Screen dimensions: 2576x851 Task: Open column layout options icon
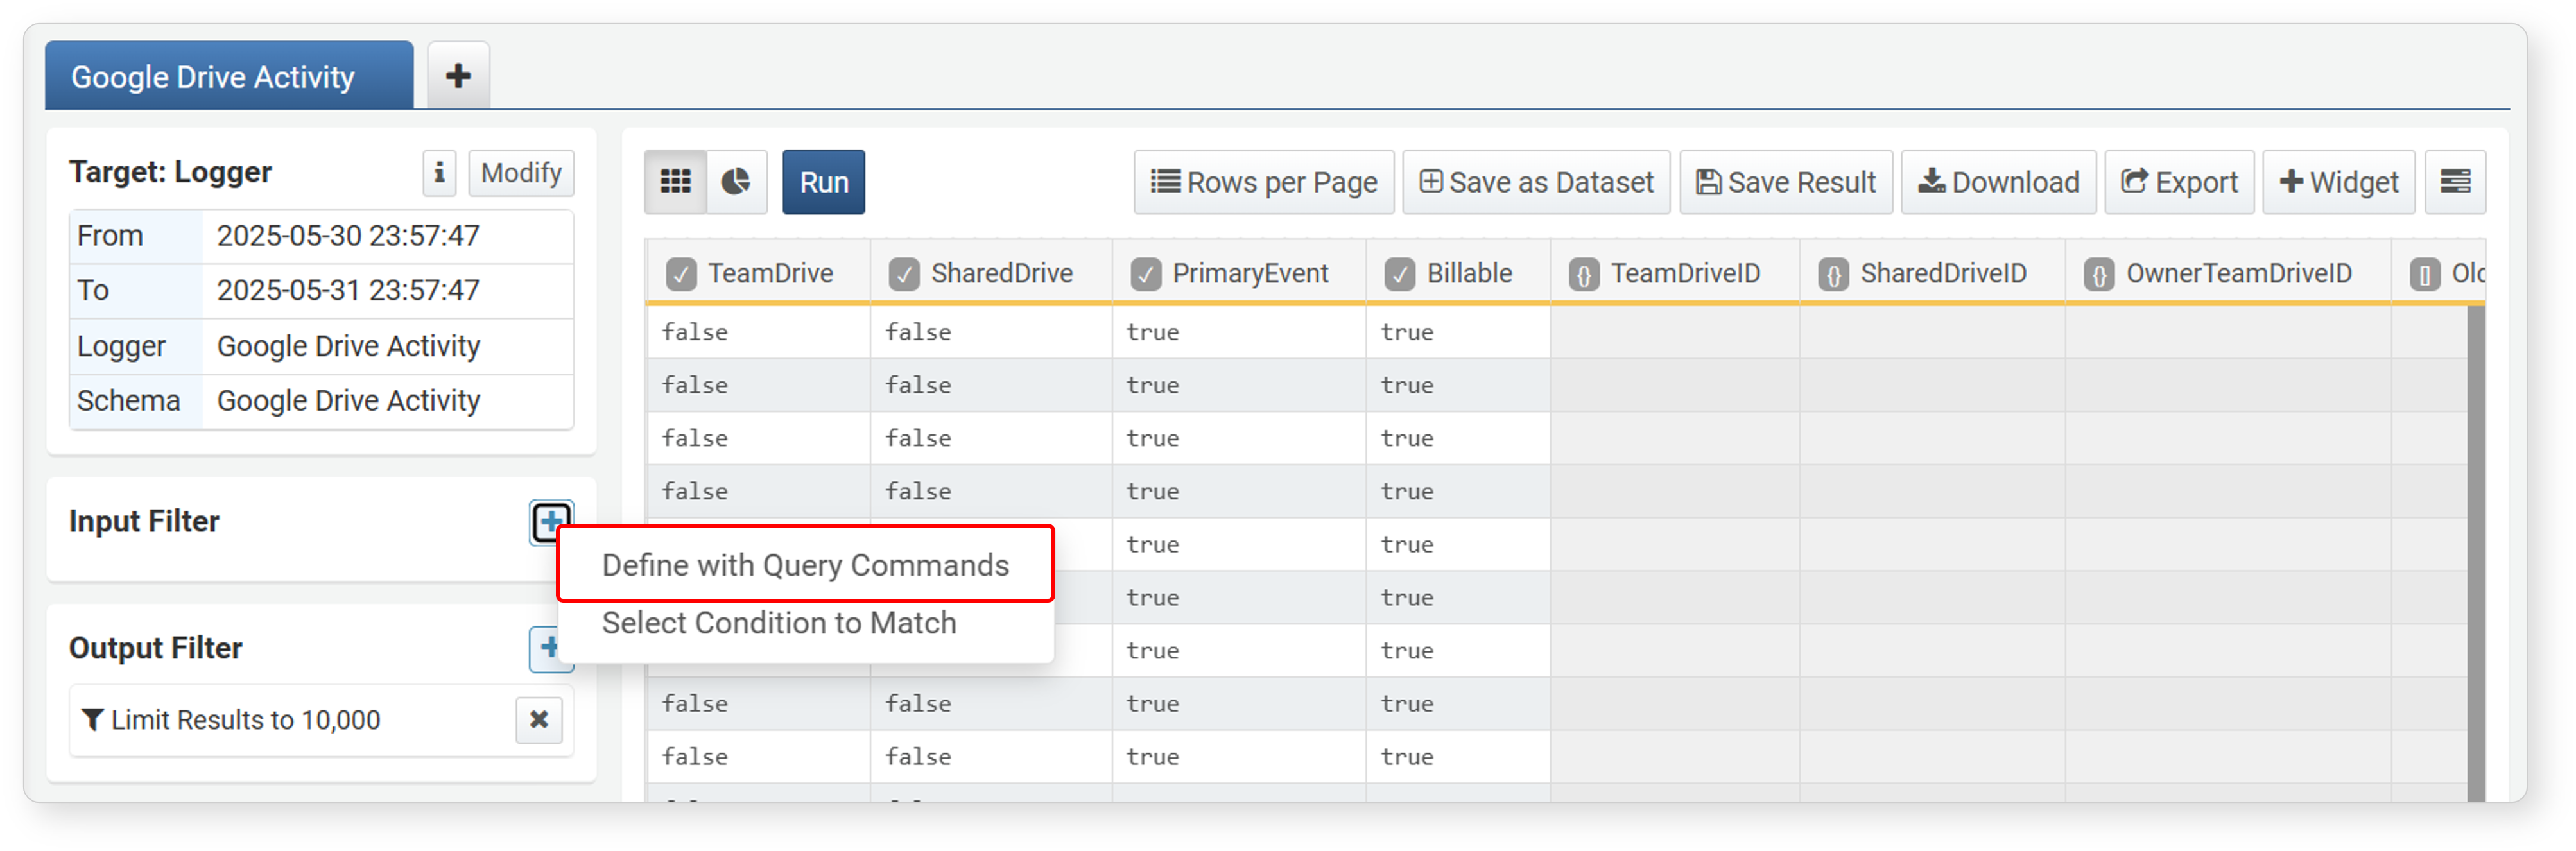tap(2455, 182)
